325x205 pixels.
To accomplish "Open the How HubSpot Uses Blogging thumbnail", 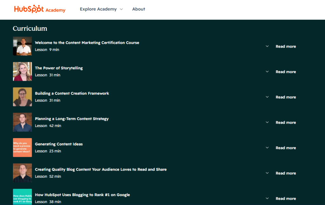I will pos(23,197).
